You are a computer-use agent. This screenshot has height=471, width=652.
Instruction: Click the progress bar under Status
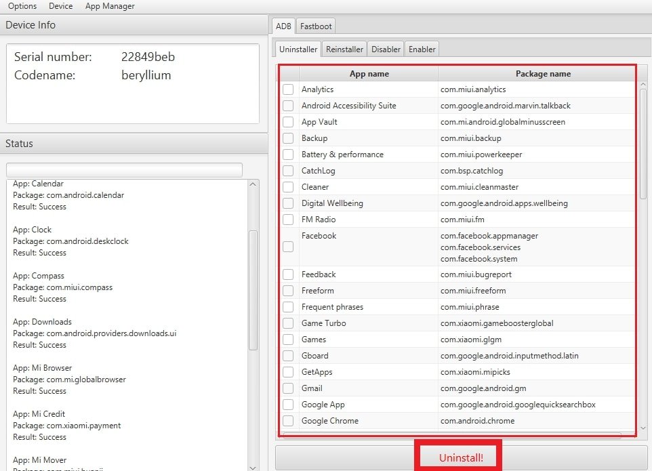point(124,170)
